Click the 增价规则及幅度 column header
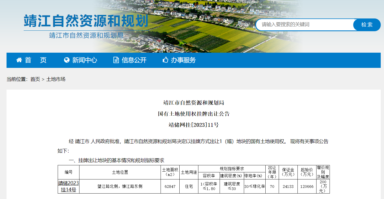Viewport: 384px width, 199px height. point(323,172)
